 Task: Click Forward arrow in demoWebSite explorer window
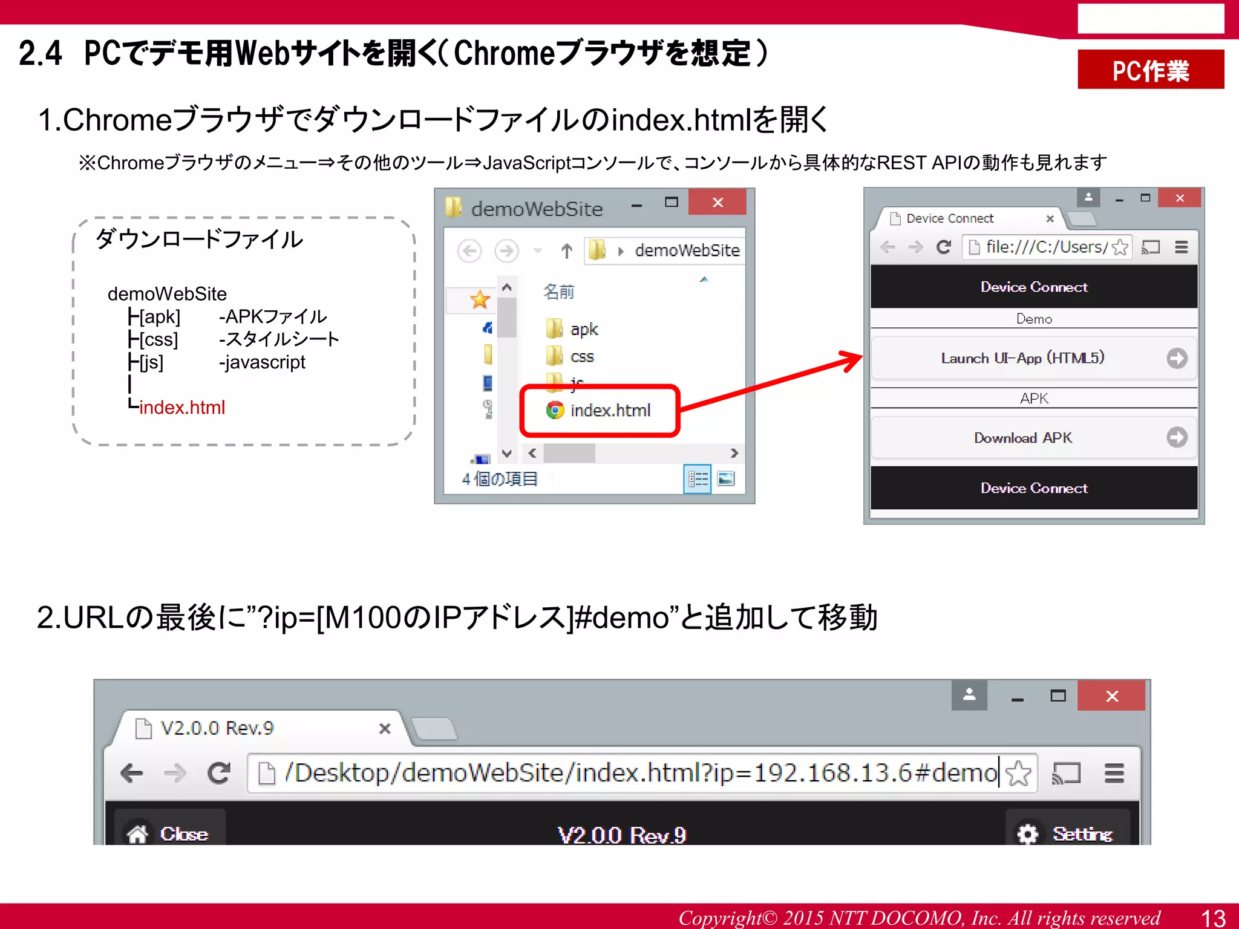click(506, 250)
